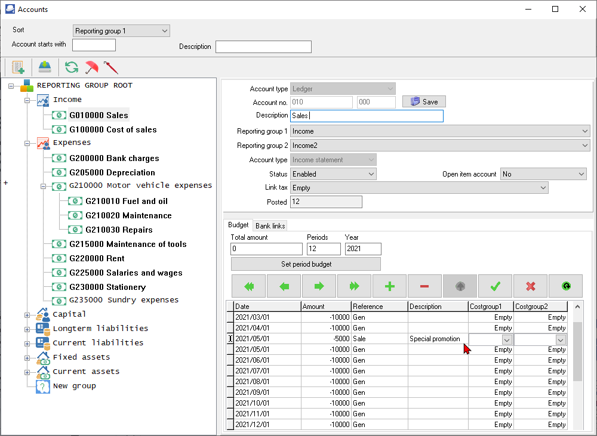
Task: Switch to the Bank links tab
Action: point(270,226)
